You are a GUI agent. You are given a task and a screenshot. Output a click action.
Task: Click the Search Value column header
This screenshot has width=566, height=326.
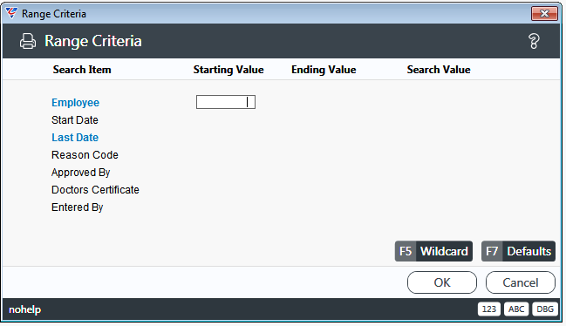[x=439, y=70]
